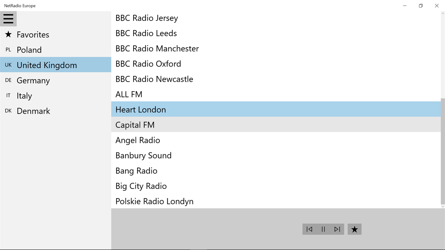Viewport: 445px width, 250px height.
Task: Click the station list vertical scrollbar thumb
Action: (x=443, y=151)
